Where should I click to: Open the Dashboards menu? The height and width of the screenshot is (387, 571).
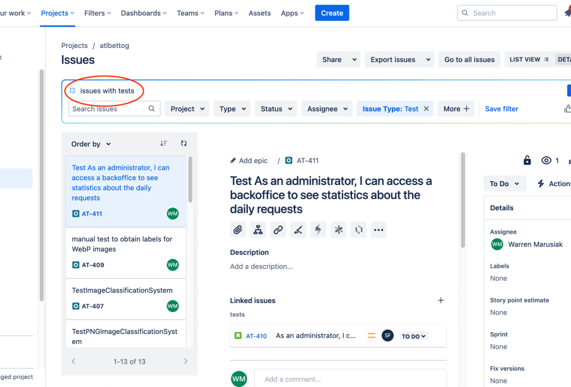[143, 13]
